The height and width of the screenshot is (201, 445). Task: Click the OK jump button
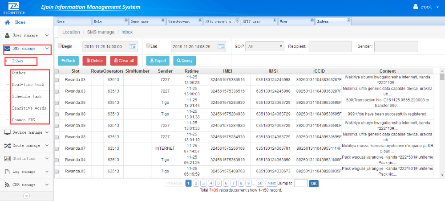pyautogui.click(x=314, y=184)
